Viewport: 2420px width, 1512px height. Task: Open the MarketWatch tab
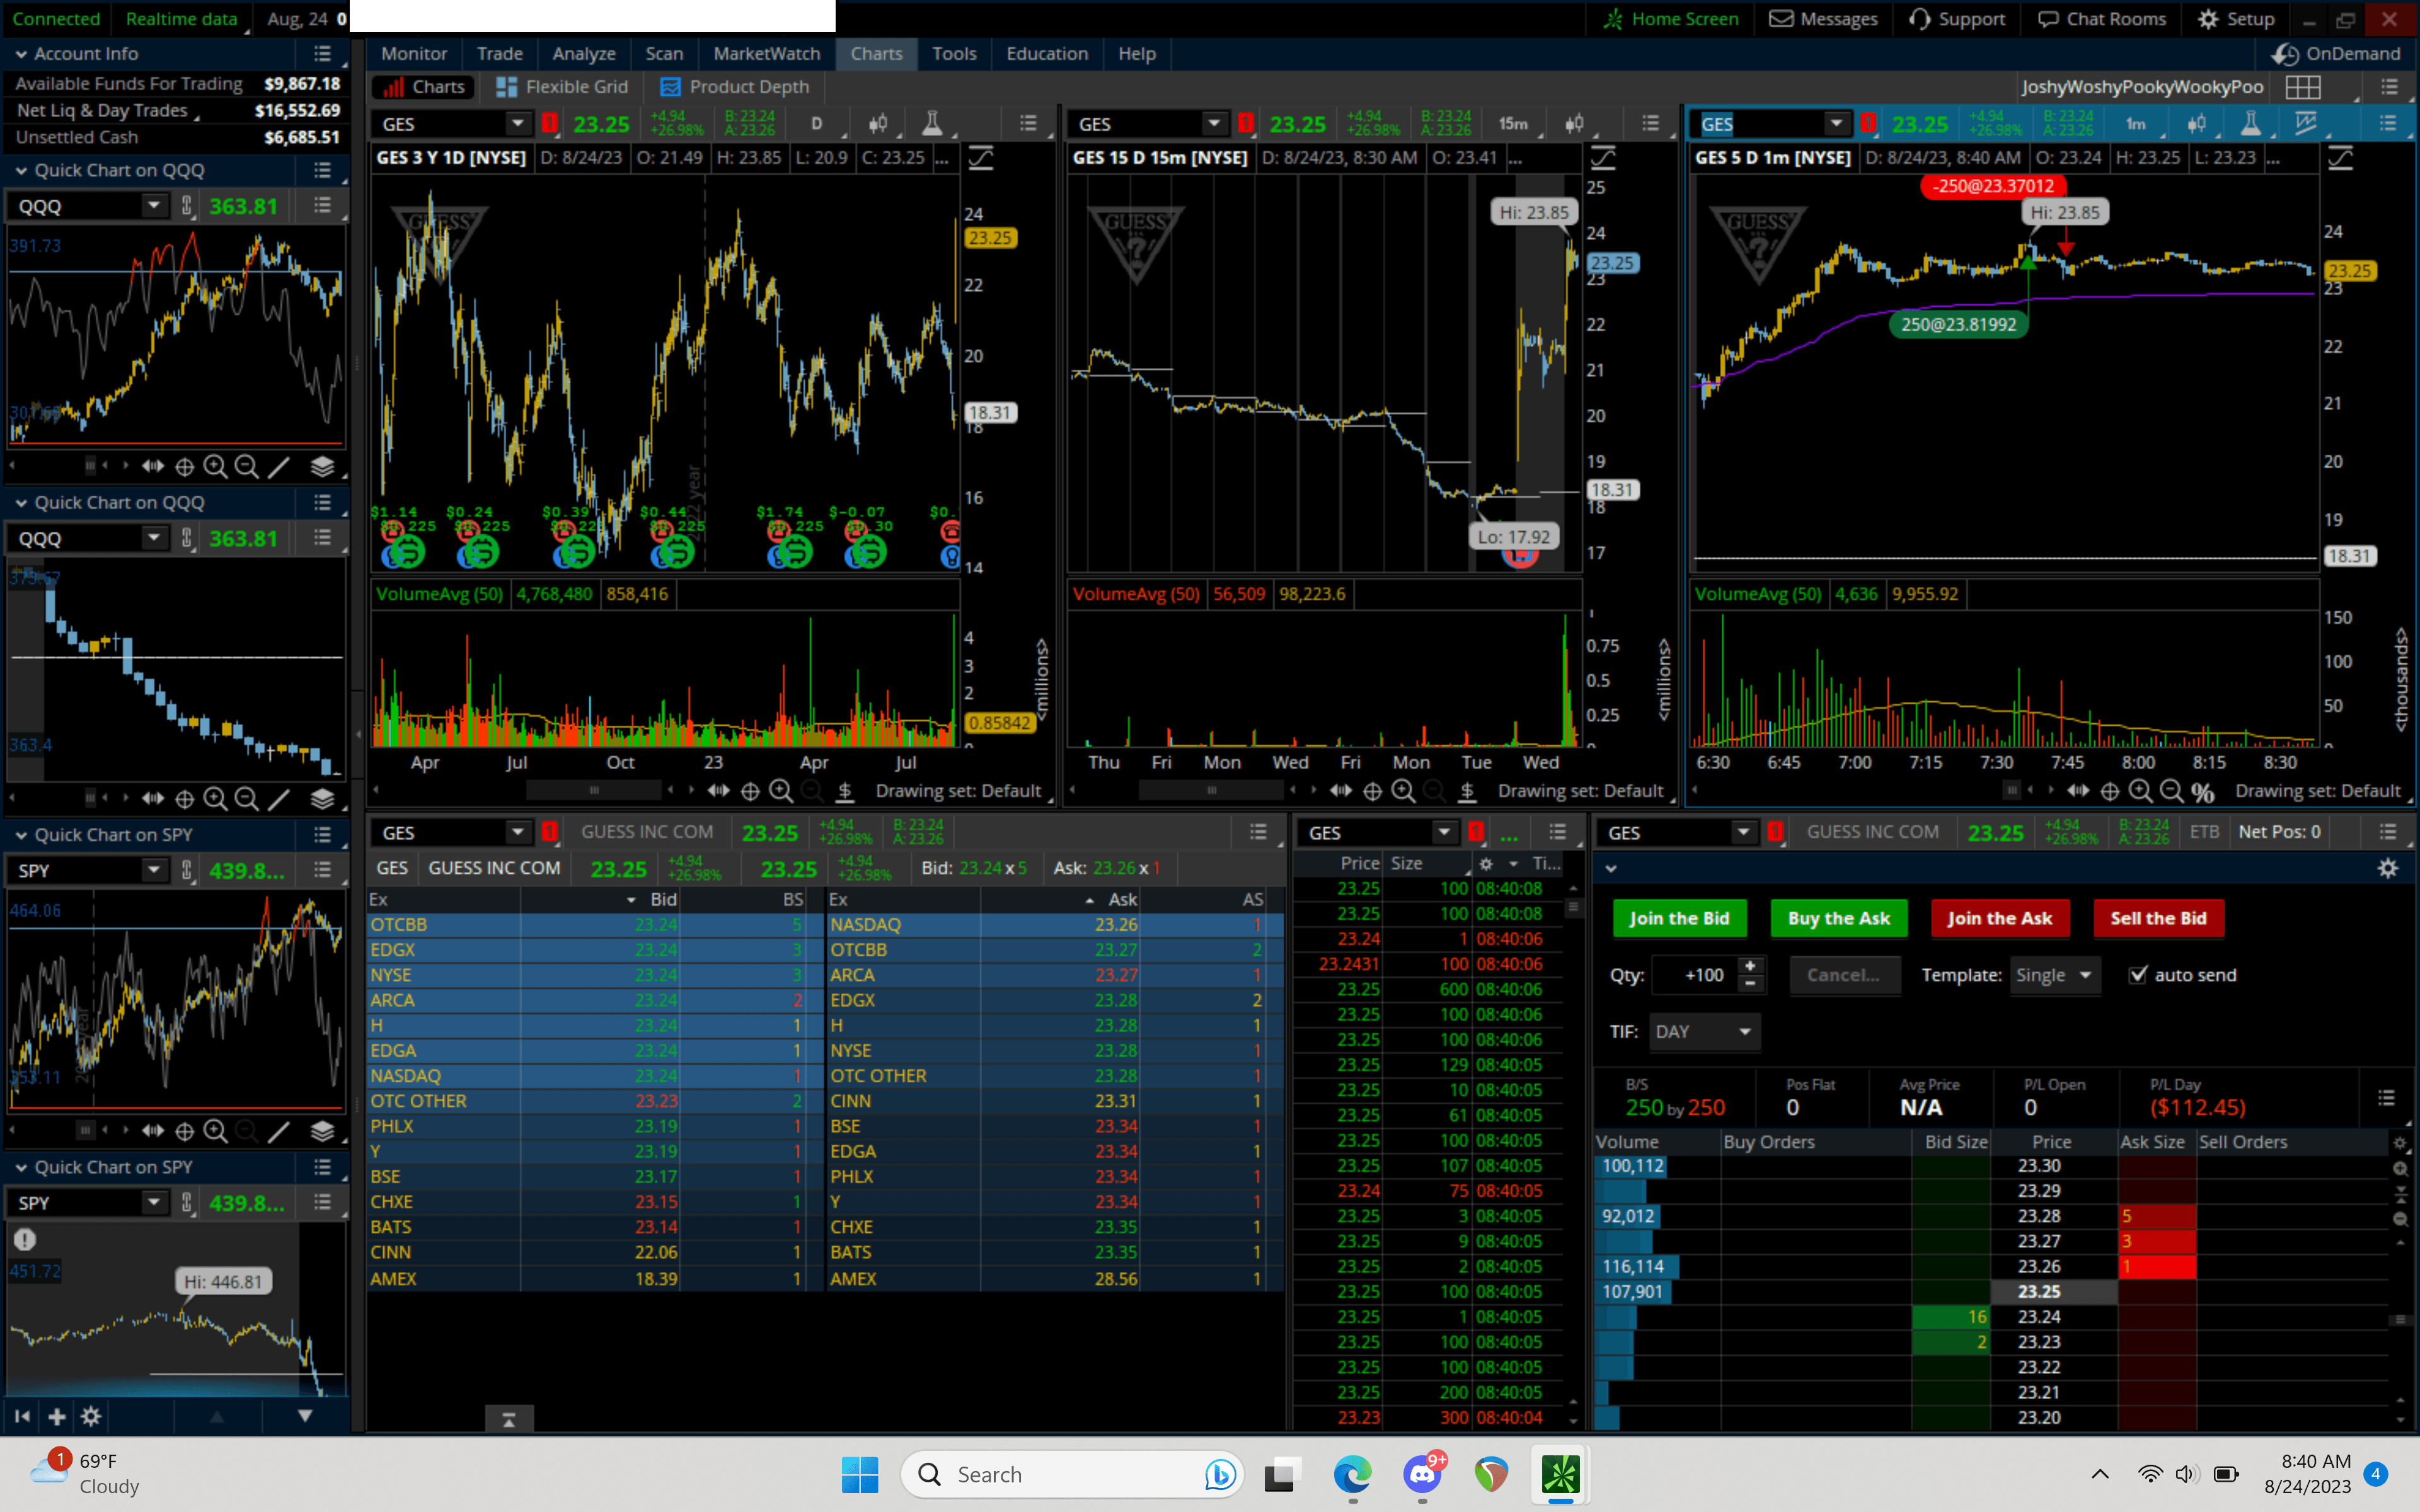click(x=766, y=54)
